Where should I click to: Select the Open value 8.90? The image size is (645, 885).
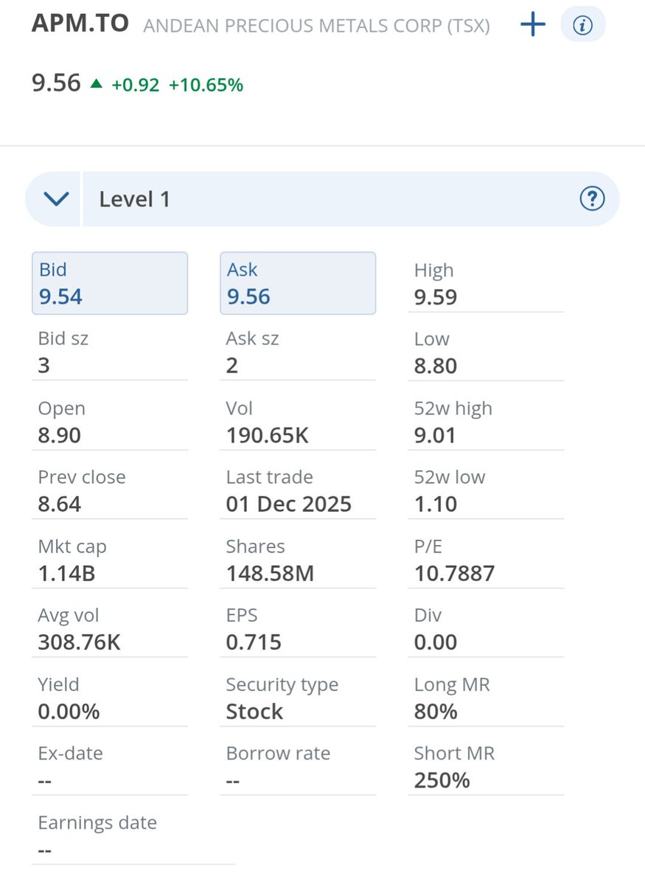point(60,435)
